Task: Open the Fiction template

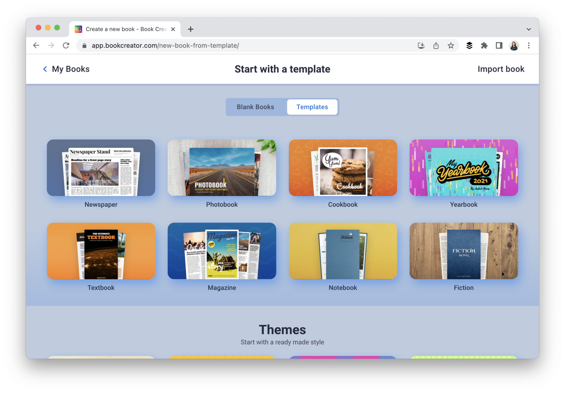Action: [463, 251]
